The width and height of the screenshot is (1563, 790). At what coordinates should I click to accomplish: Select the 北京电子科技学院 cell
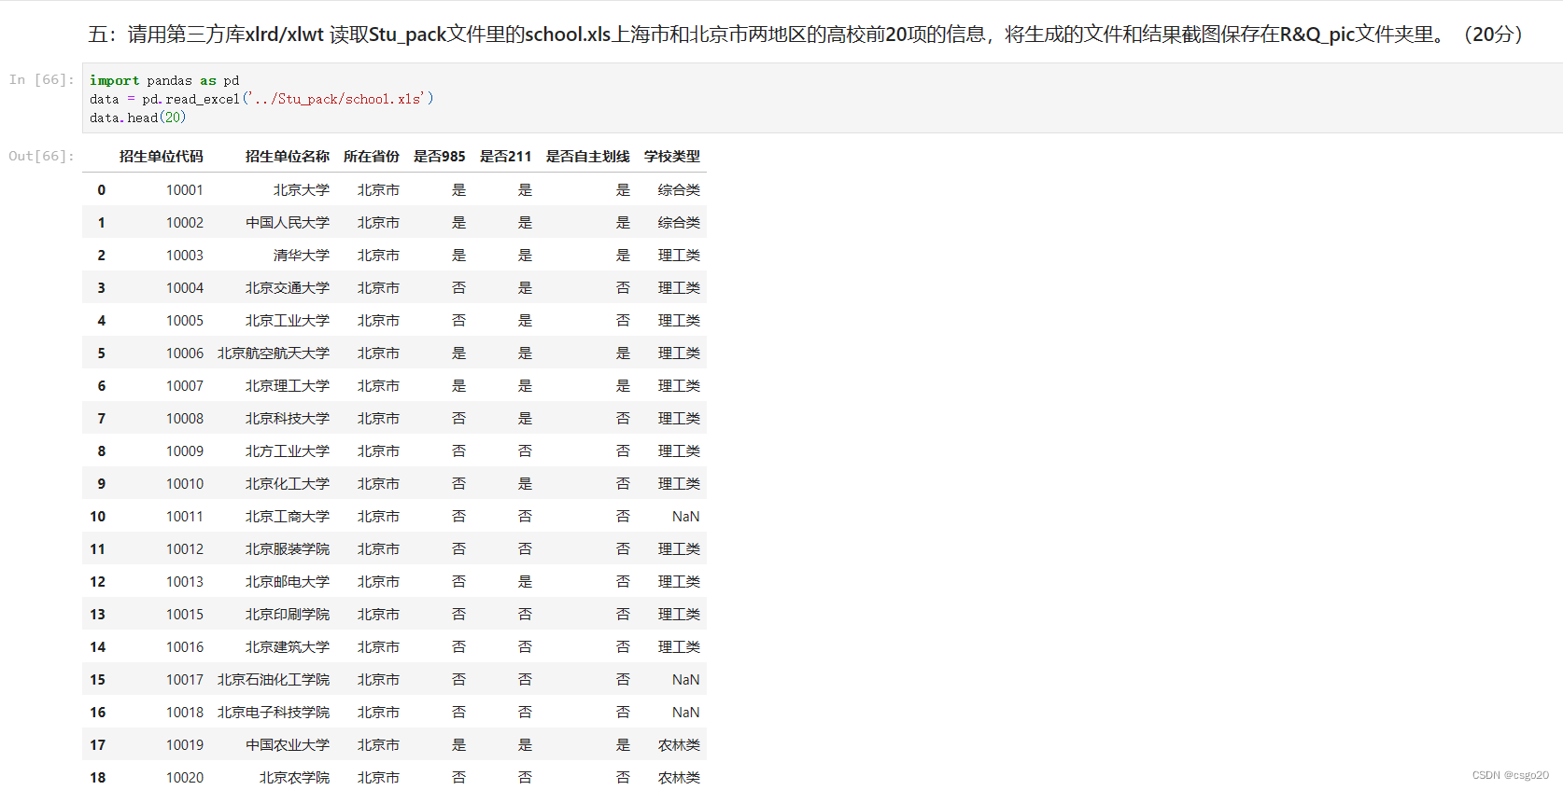[x=273, y=713]
